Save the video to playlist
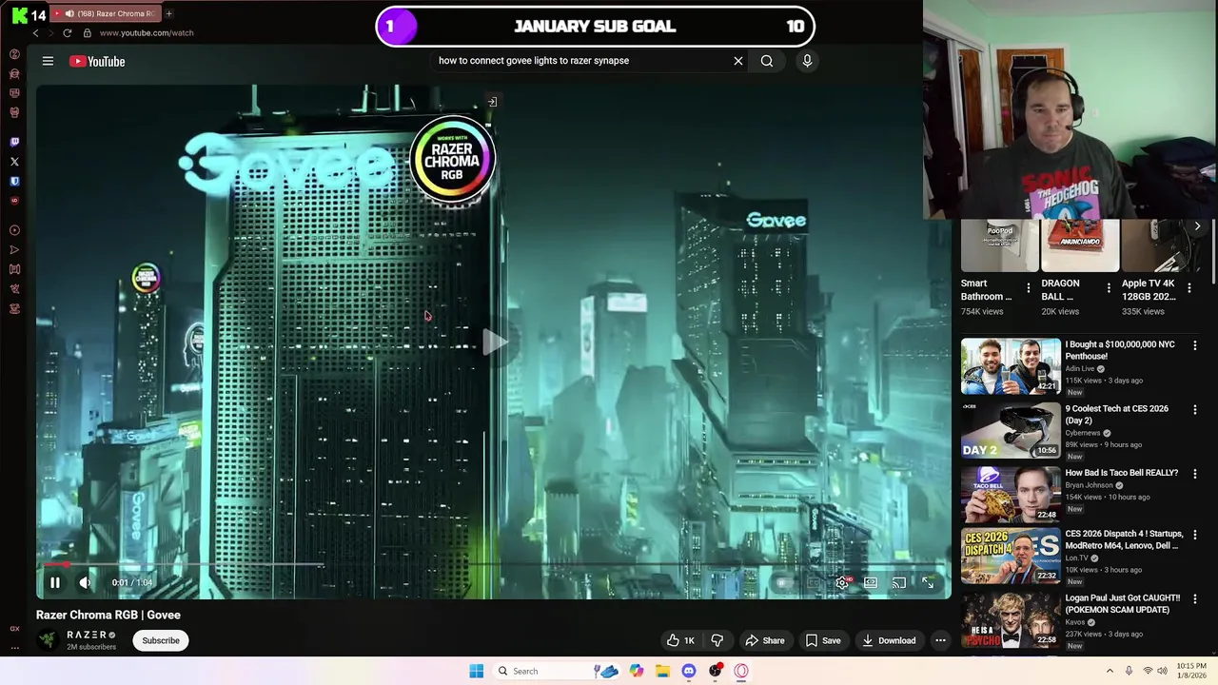This screenshot has width=1218, height=685. tap(823, 640)
